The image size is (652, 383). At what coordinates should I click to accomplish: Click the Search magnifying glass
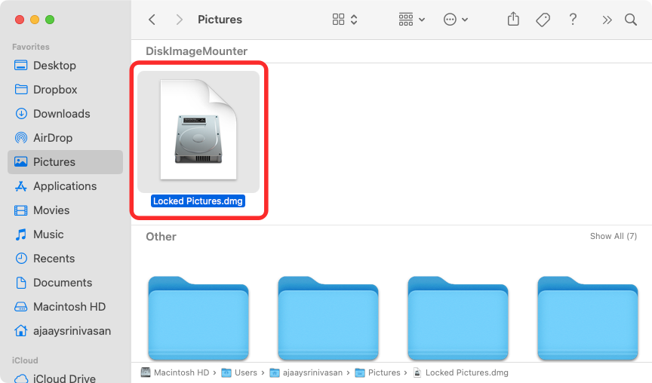[x=631, y=20]
